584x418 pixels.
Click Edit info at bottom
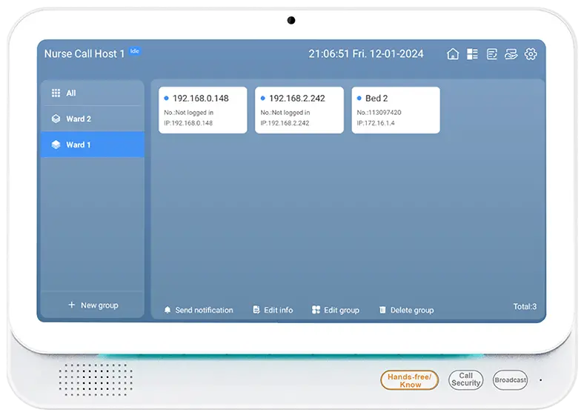(x=272, y=310)
